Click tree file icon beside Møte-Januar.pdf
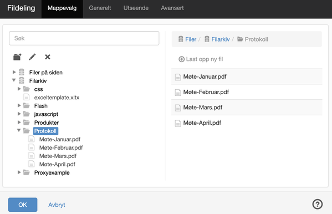Image resolution: width=332 pixels, height=214 pixels. (32, 139)
